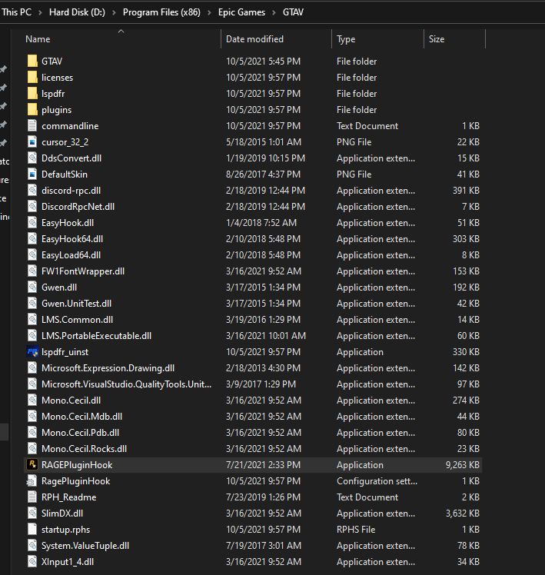Screen dimensions: 545x575
Task: Expand breadcrumb chevron after Hard Disk (D:)
Action: tap(114, 12)
